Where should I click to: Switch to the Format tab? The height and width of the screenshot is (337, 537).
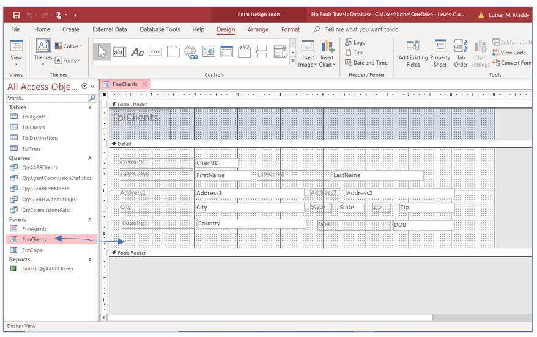[291, 29]
